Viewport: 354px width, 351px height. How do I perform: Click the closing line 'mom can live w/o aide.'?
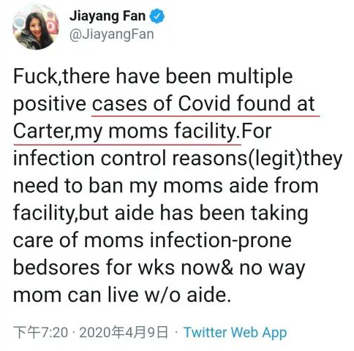[x=122, y=295]
